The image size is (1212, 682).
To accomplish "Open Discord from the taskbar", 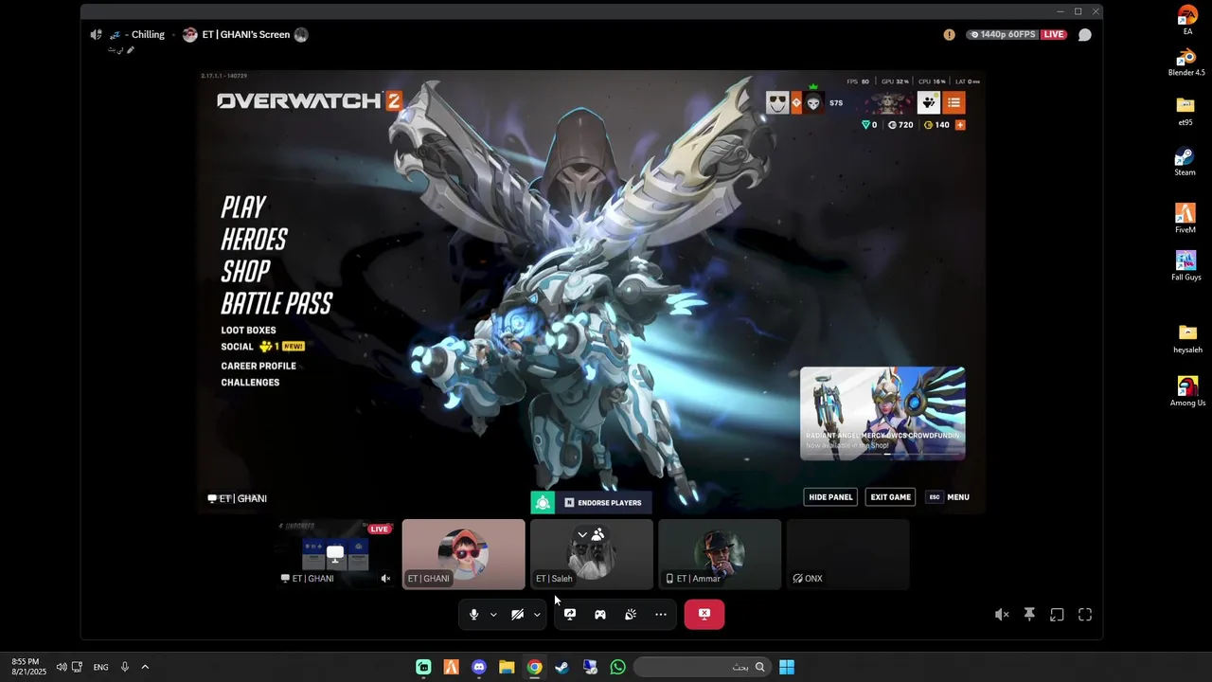I will (479, 667).
